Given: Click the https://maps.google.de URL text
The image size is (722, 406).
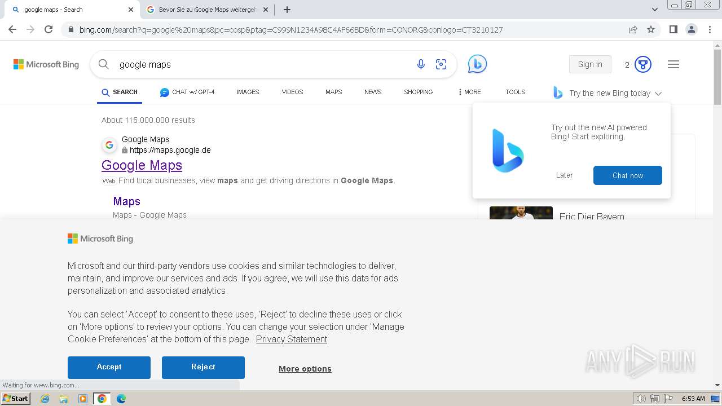Looking at the screenshot, I should point(170,150).
